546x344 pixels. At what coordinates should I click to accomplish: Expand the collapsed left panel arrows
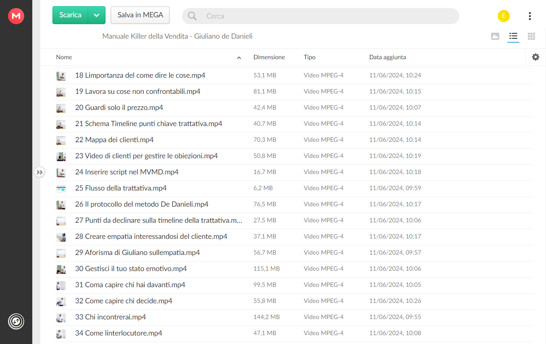point(39,172)
